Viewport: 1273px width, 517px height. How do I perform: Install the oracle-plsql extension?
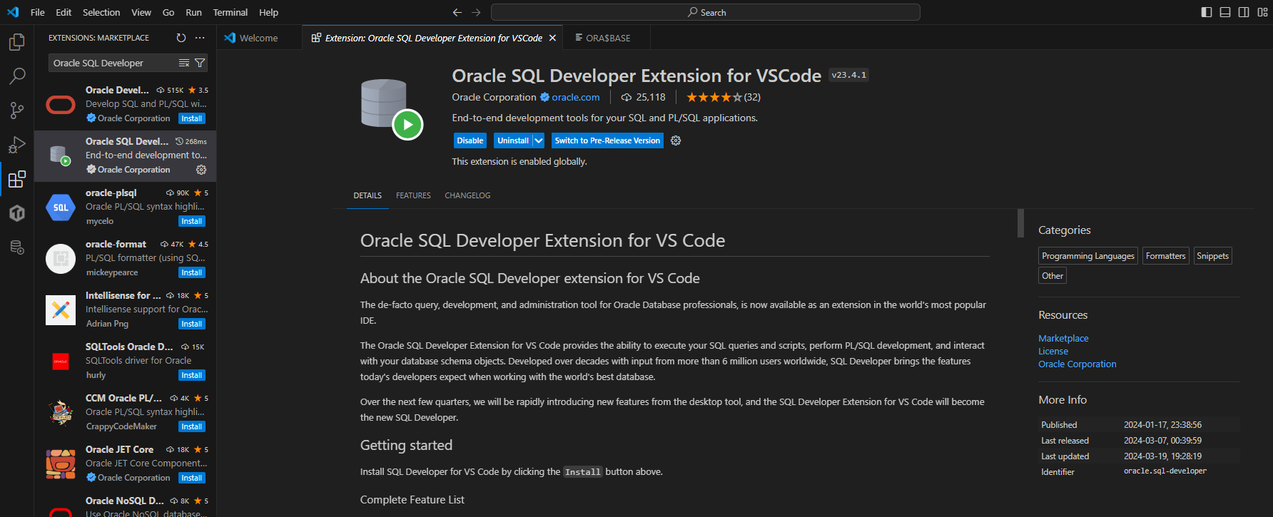pos(192,221)
